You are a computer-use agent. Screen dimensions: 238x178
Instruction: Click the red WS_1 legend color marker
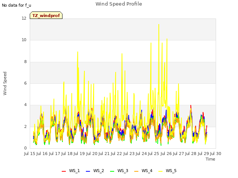pyautogui.click(x=64, y=171)
